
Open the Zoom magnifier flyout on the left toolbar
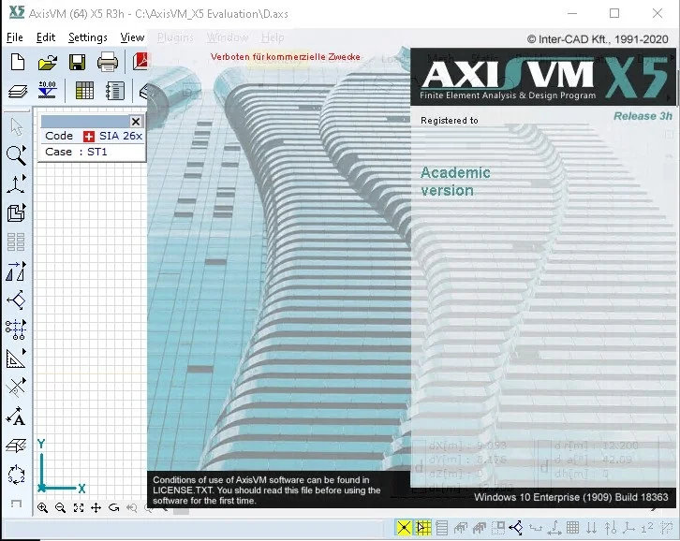(x=17, y=155)
